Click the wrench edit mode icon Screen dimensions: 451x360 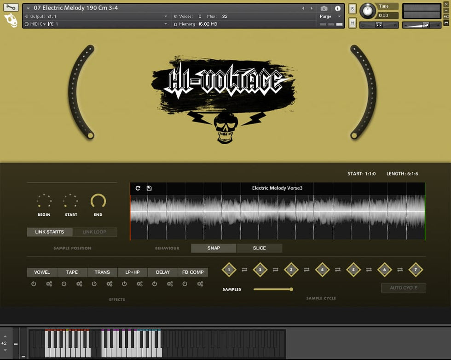coord(12,8)
